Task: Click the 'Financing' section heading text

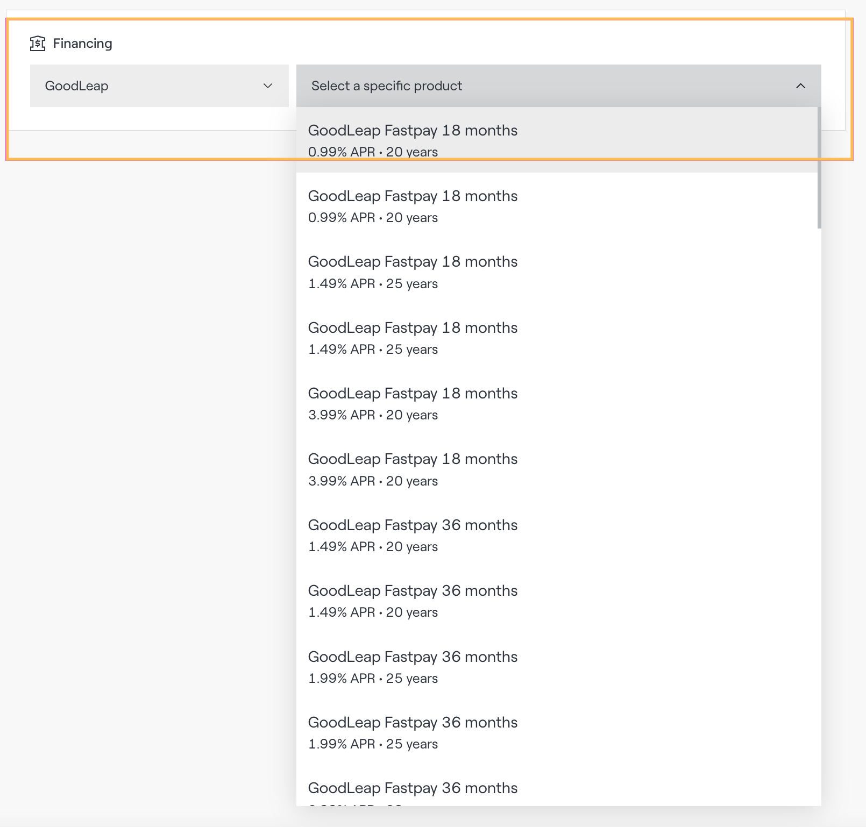Action: [83, 44]
